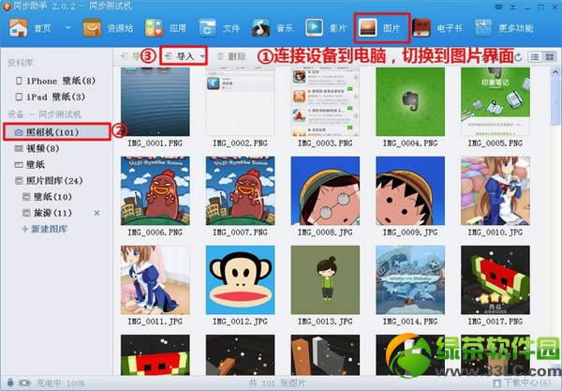
Task: Select 壁纸(10) album
Action: (x=48, y=197)
